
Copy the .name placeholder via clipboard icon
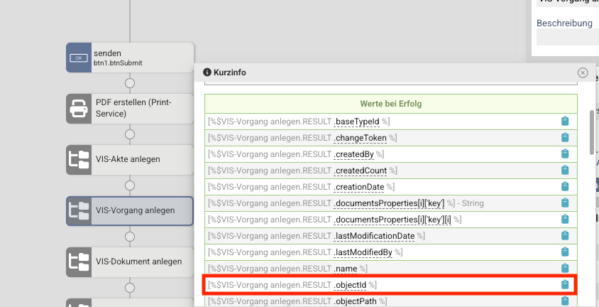565,269
